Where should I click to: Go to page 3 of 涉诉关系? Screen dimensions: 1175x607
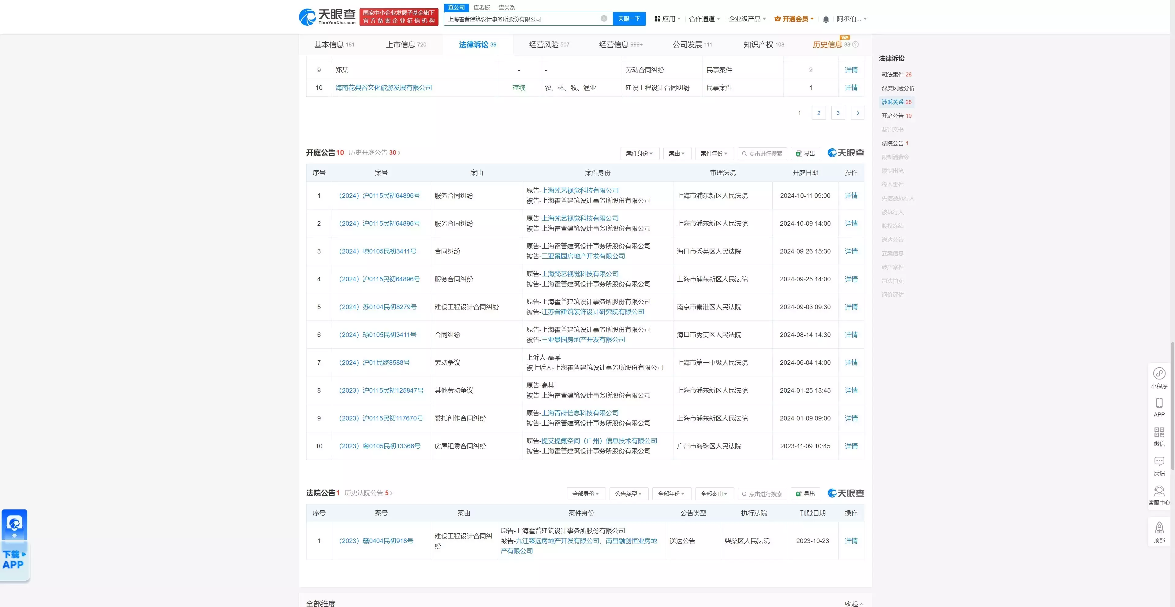(838, 113)
